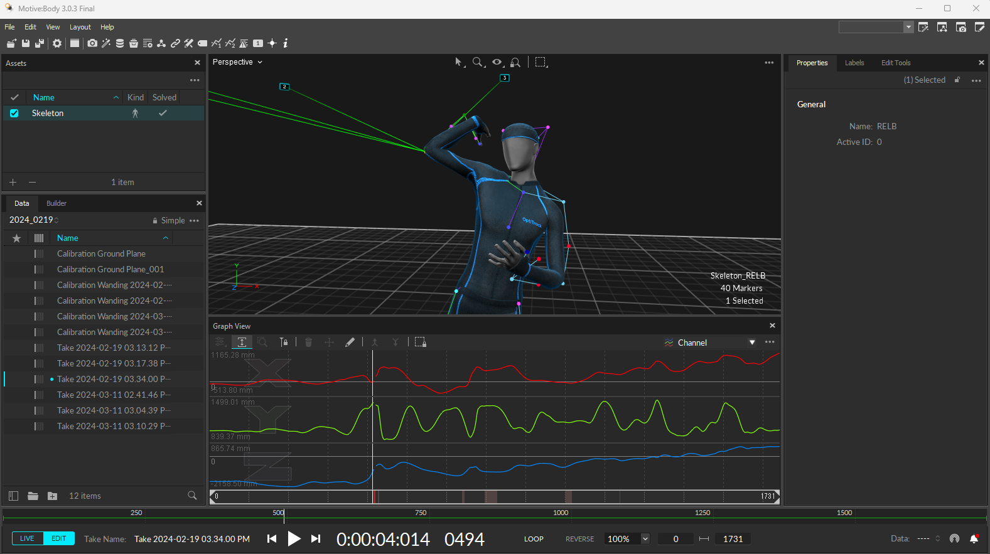This screenshot has width=990, height=554.
Task: Open the Perspective view dropdown
Action: pyautogui.click(x=237, y=62)
